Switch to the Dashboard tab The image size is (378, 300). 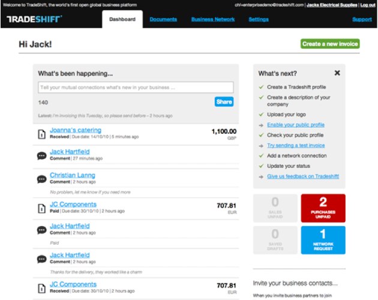point(122,19)
